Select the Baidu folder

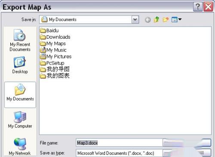pyautogui.click(x=49, y=31)
